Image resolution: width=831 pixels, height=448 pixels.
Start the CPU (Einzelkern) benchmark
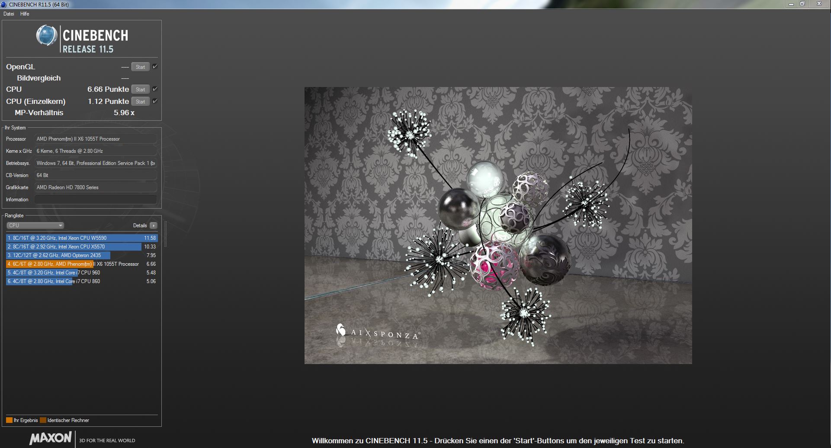tap(140, 102)
